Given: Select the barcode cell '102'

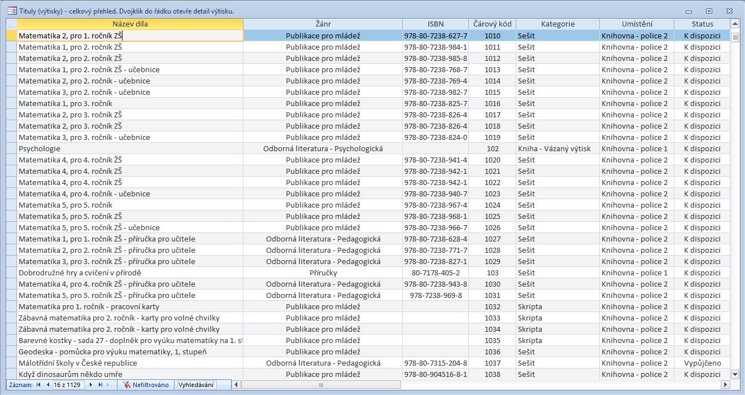Looking at the screenshot, I should (x=493, y=148).
